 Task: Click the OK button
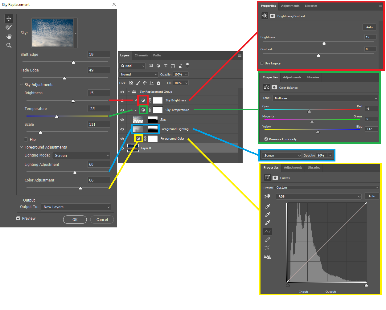tap(75, 220)
